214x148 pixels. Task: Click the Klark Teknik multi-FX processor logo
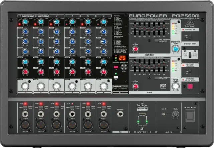120,87
